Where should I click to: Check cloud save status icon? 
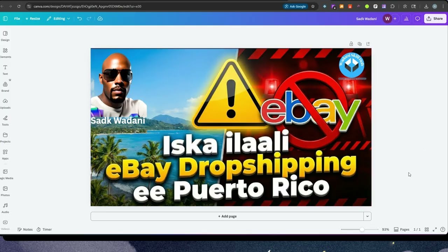(100, 19)
